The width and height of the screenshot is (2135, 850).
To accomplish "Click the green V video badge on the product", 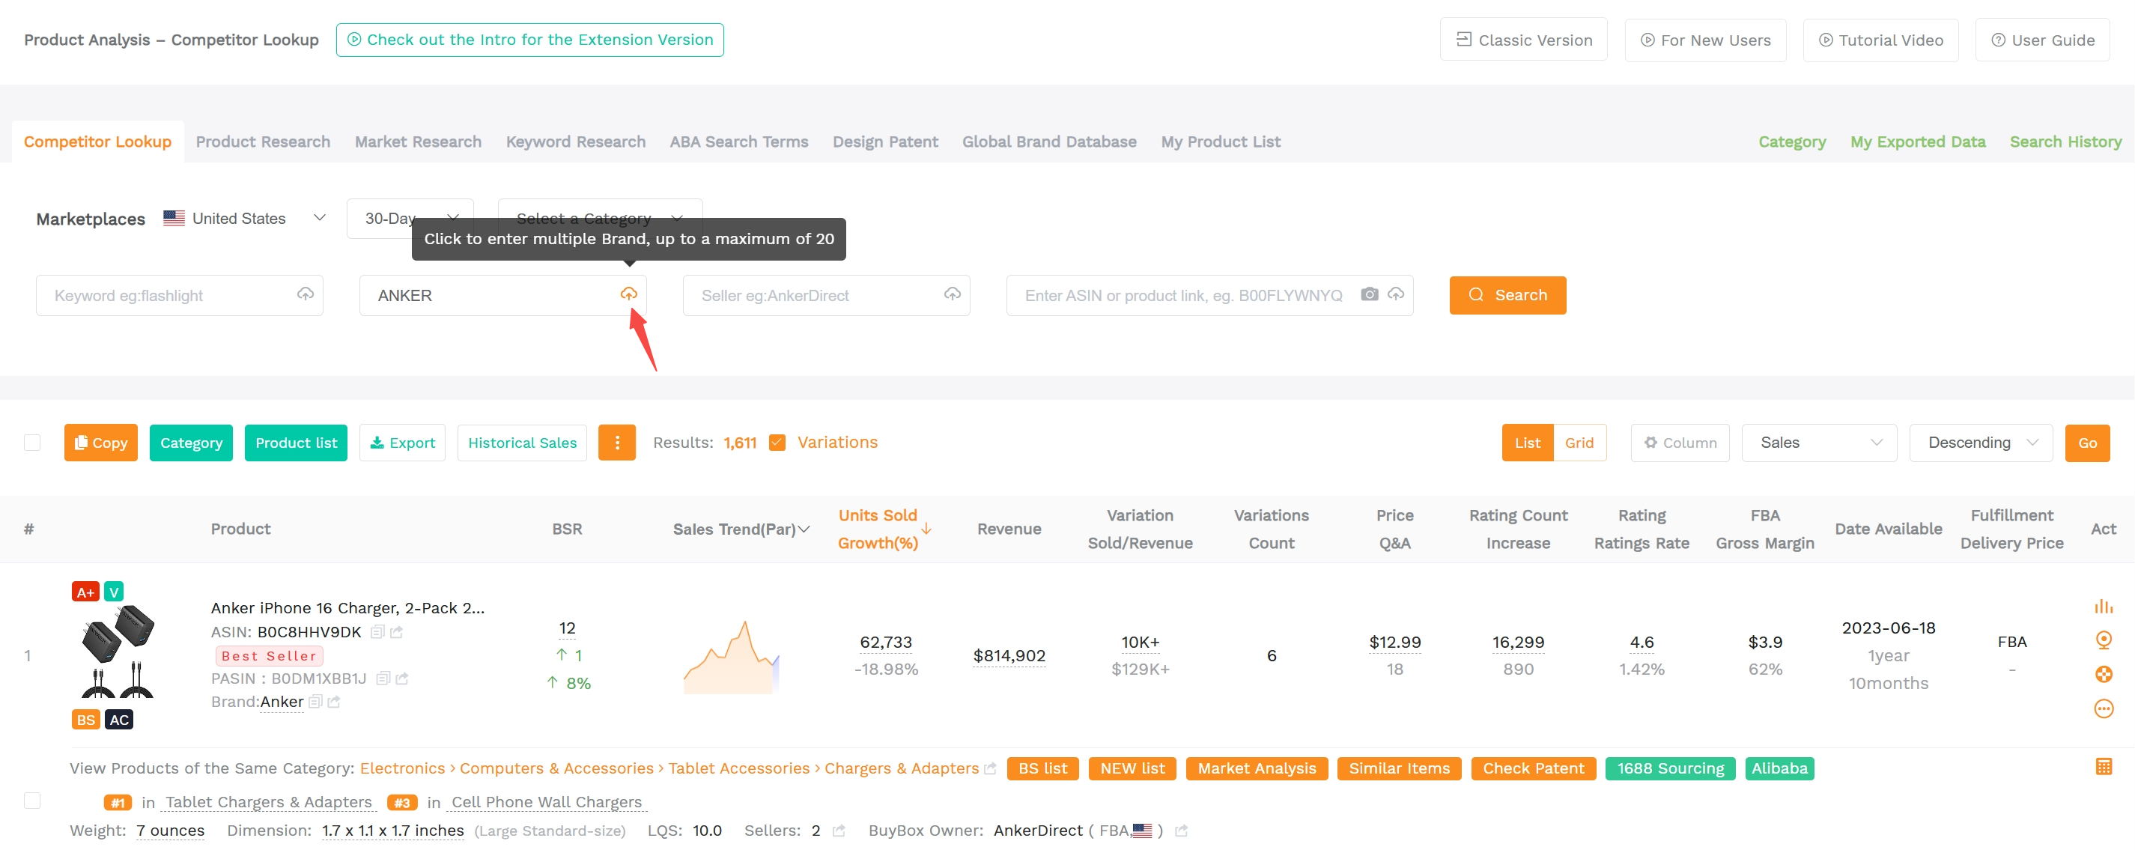I will point(114,592).
